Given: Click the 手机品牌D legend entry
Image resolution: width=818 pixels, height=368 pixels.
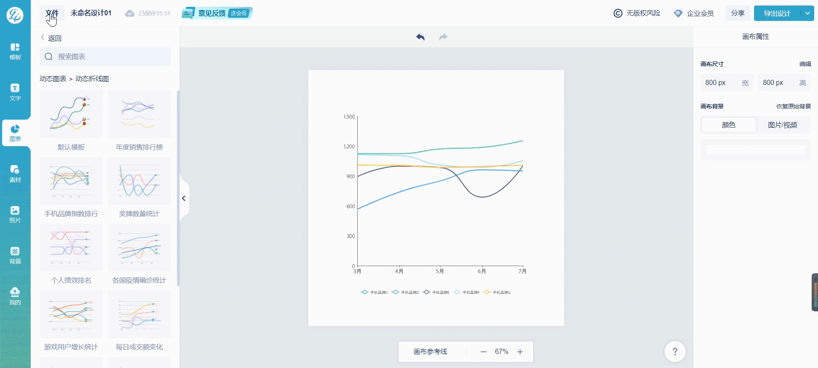Looking at the screenshot, I should [406, 292].
